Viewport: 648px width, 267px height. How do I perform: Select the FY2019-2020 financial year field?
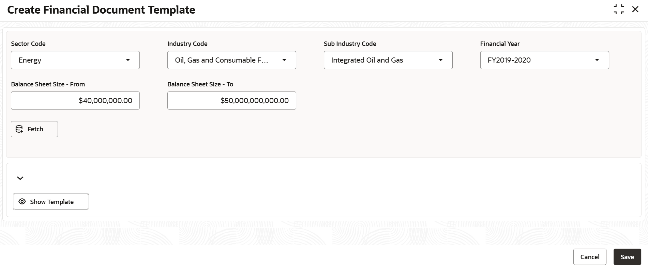point(545,60)
